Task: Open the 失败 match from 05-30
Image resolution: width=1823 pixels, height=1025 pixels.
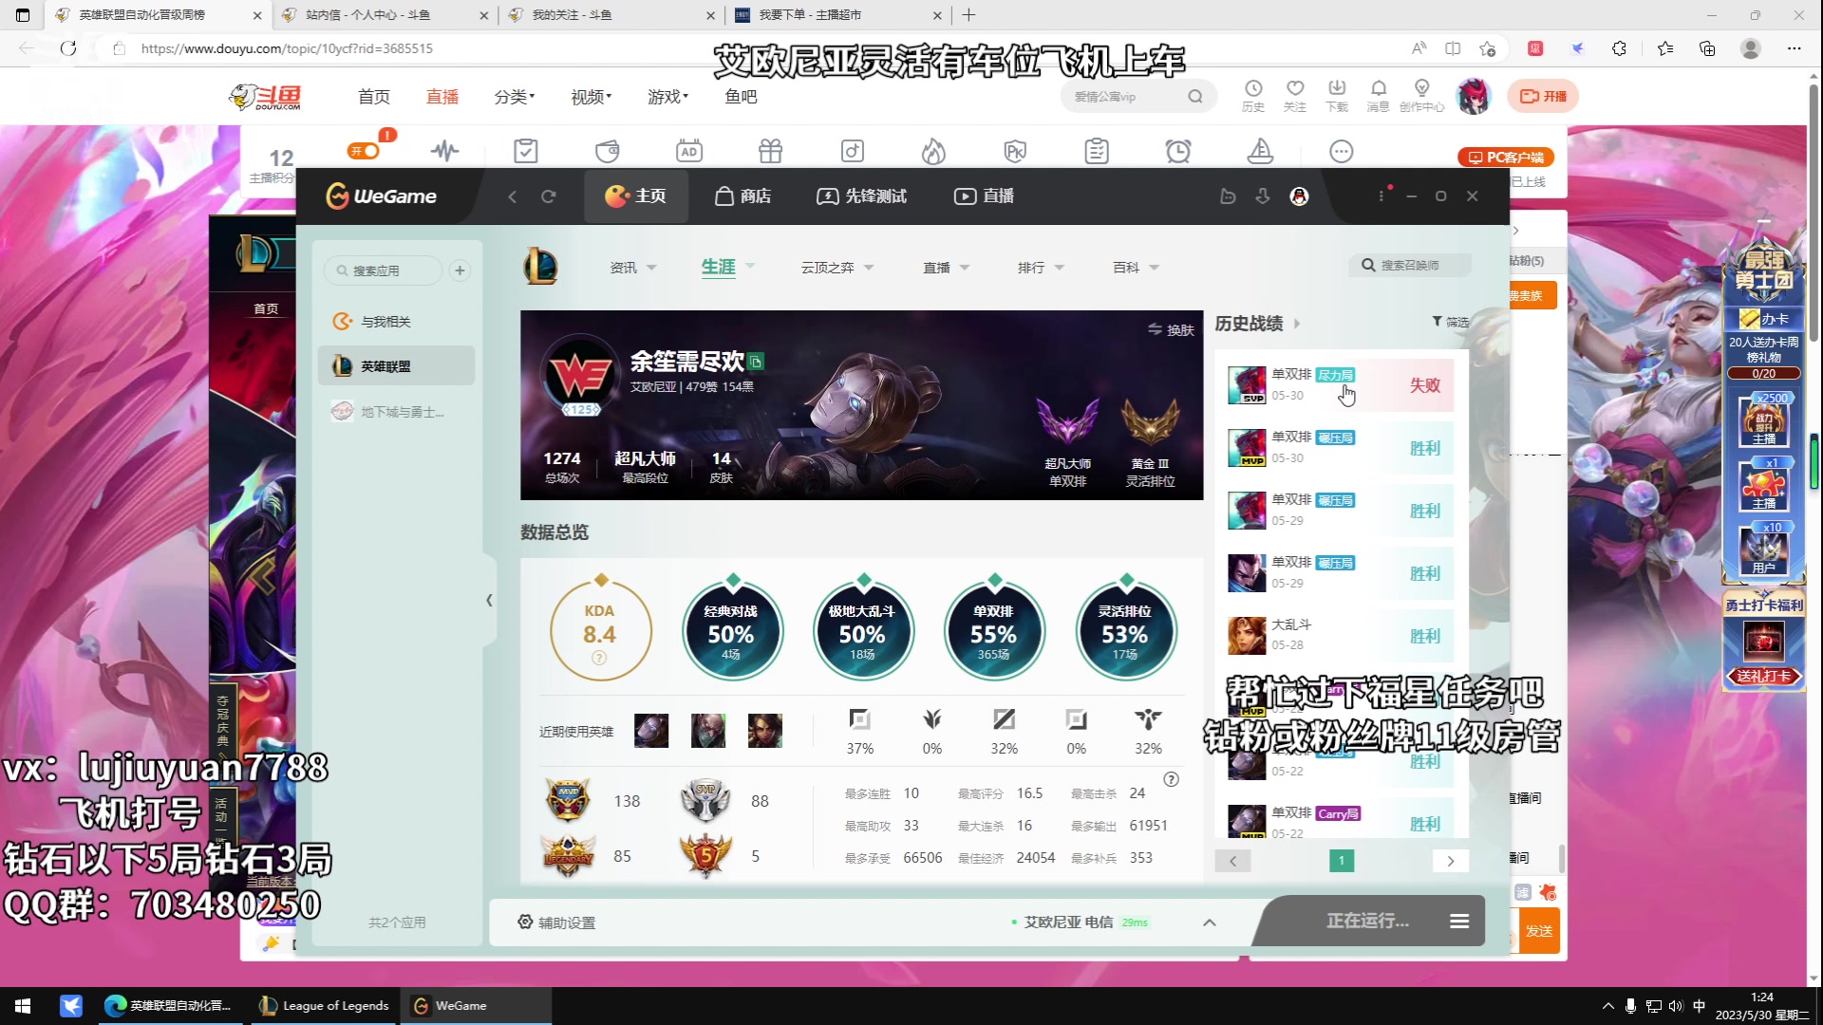Action: [x=1340, y=384]
